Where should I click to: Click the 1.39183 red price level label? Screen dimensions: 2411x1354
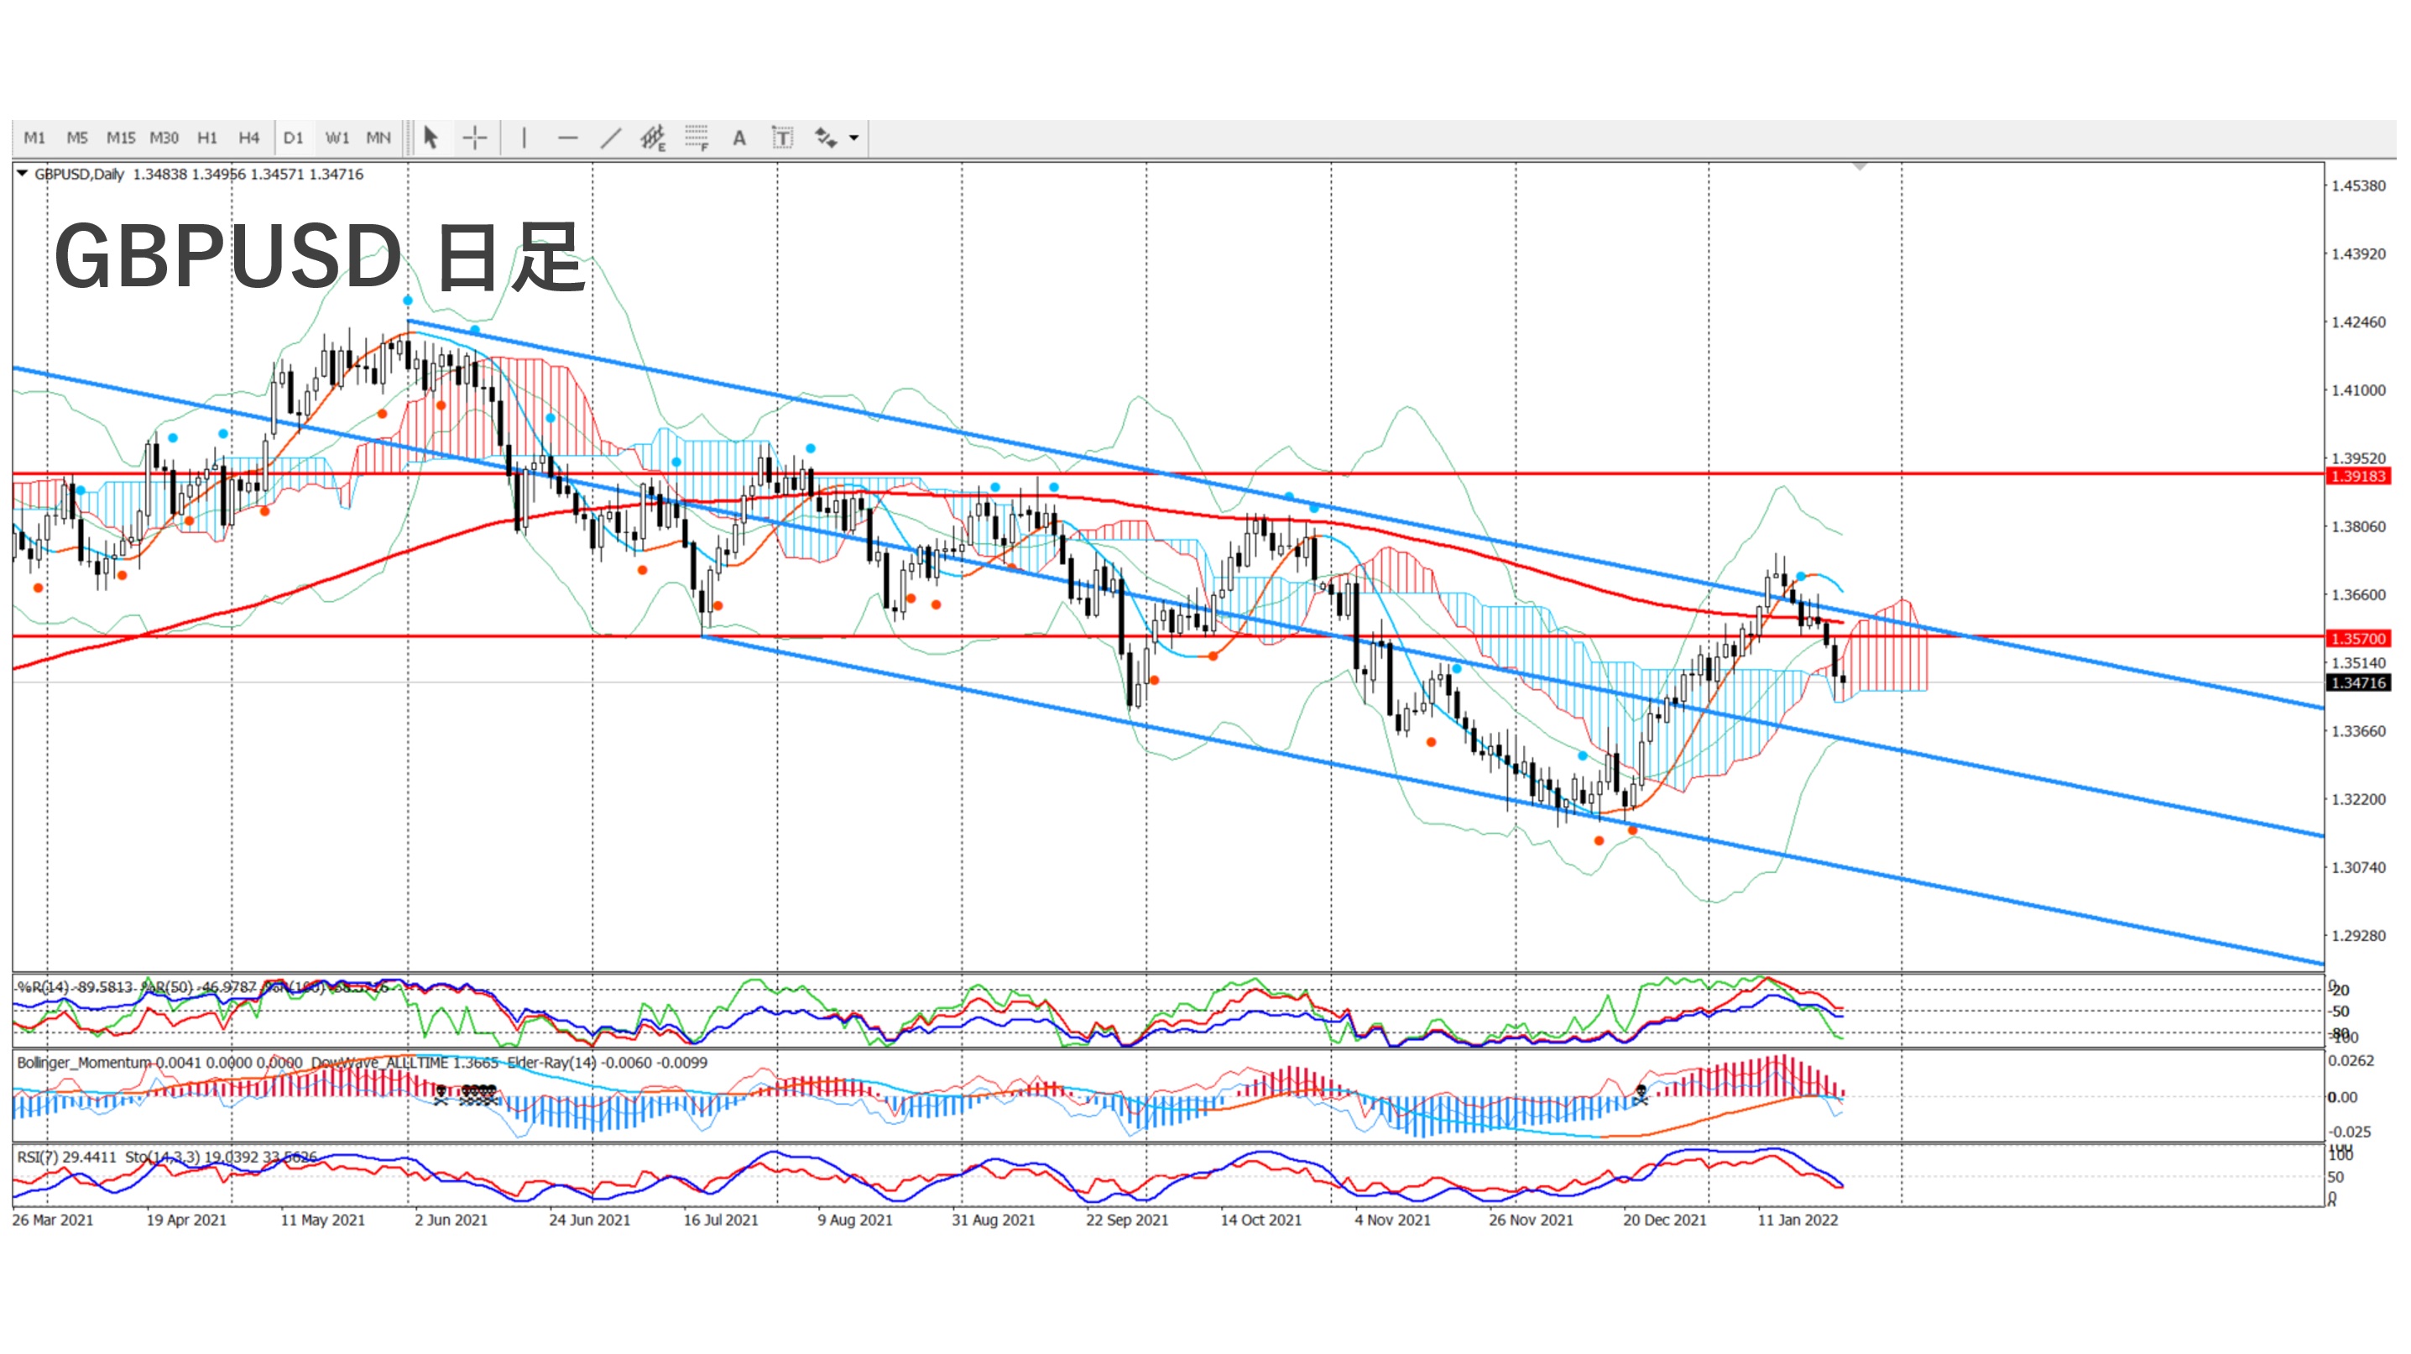tap(2357, 476)
